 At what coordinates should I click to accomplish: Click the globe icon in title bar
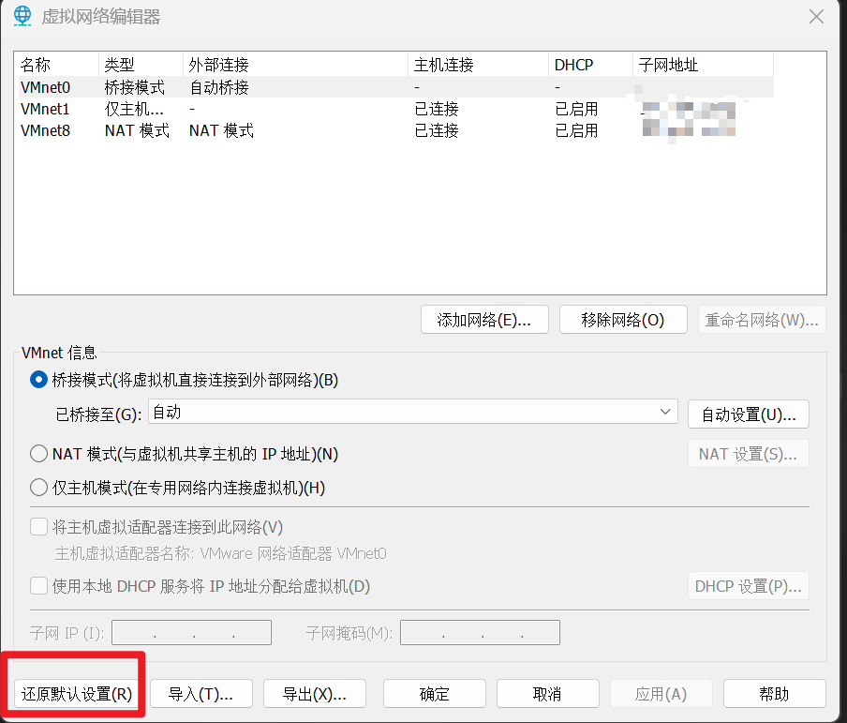pos(22,16)
